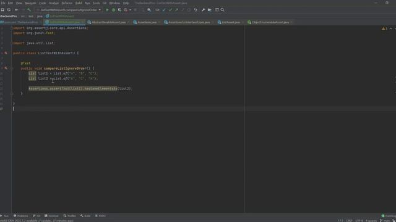Click the Run with Coverage icon
Image resolution: width=396 pixels, height=222 pixels.
tap(119, 10)
